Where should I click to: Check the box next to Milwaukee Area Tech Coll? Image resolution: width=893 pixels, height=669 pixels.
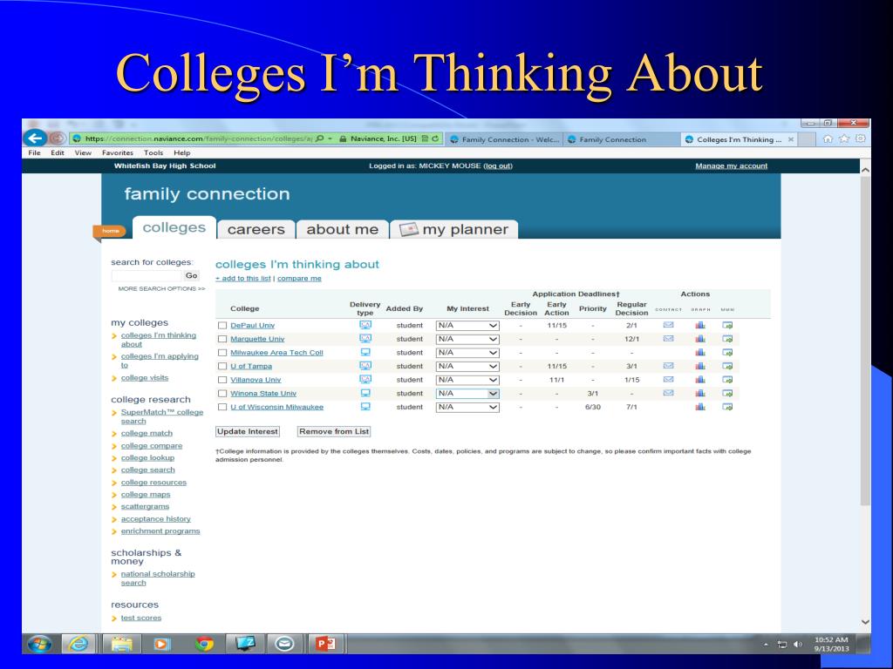coord(222,353)
